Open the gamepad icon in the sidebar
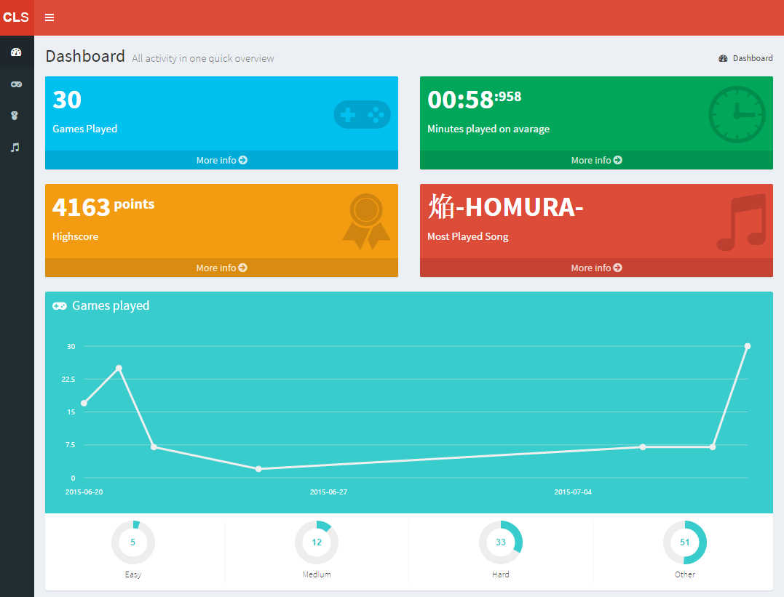Screen dimensions: 784x597 point(16,84)
